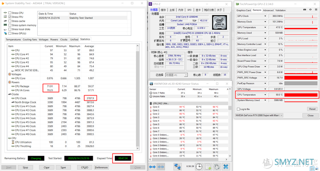Image resolution: width=320 pixels, height=171 pixels.
Task: Click the Powers group icon in AIDA64
Action: coord(9,82)
